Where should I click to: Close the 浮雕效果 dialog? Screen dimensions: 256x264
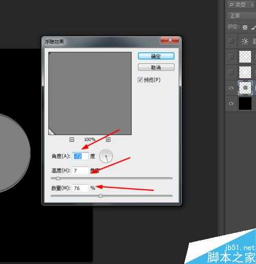(170, 40)
